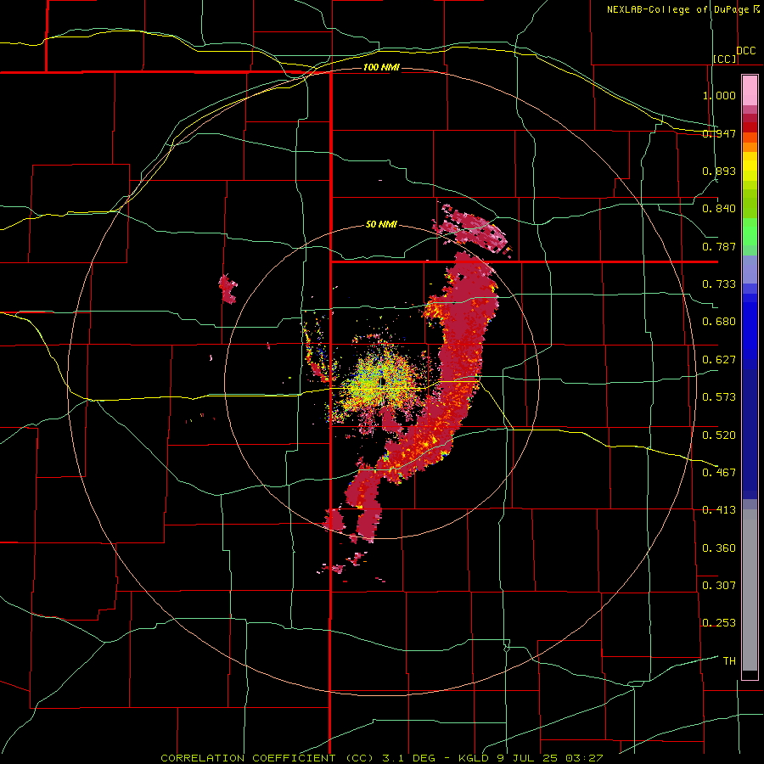764x764 pixels.
Task: Select the 0.680 scale value
Action: tap(719, 322)
